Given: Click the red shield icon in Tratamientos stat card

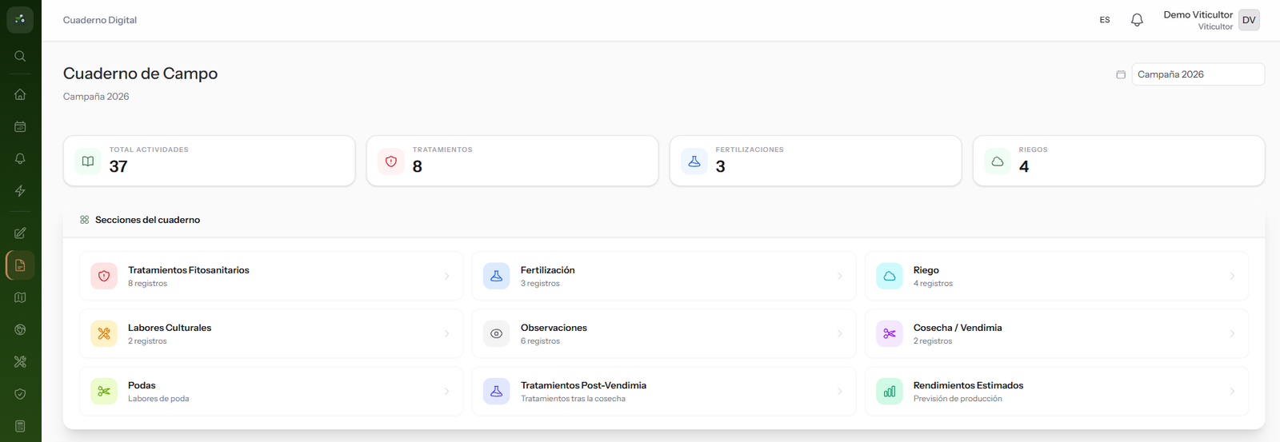Looking at the screenshot, I should 391,161.
